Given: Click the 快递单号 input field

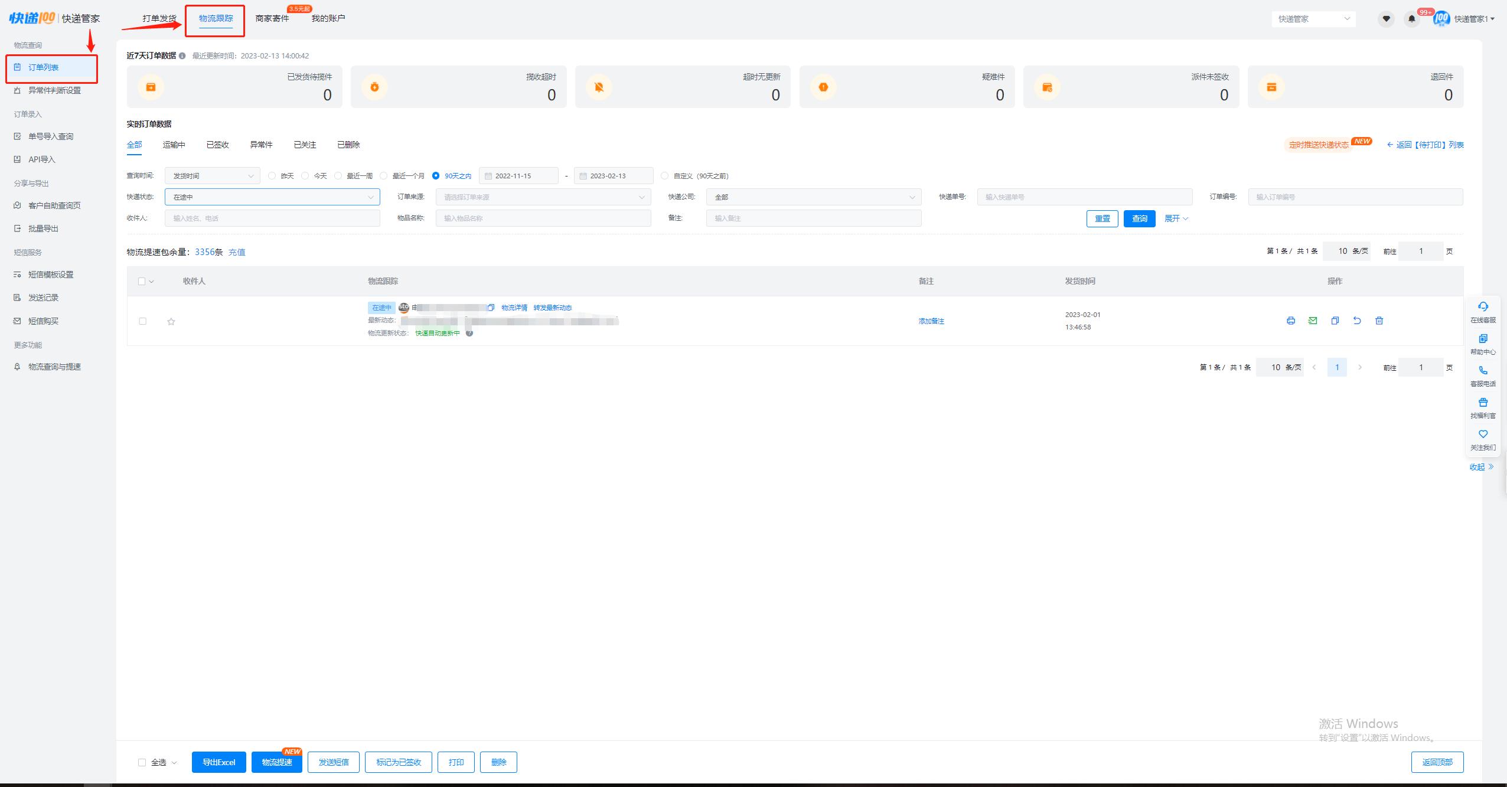Looking at the screenshot, I should pyautogui.click(x=1084, y=197).
